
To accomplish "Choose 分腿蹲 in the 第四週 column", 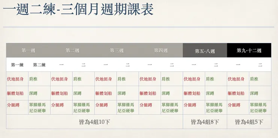I will pos(146,105).
